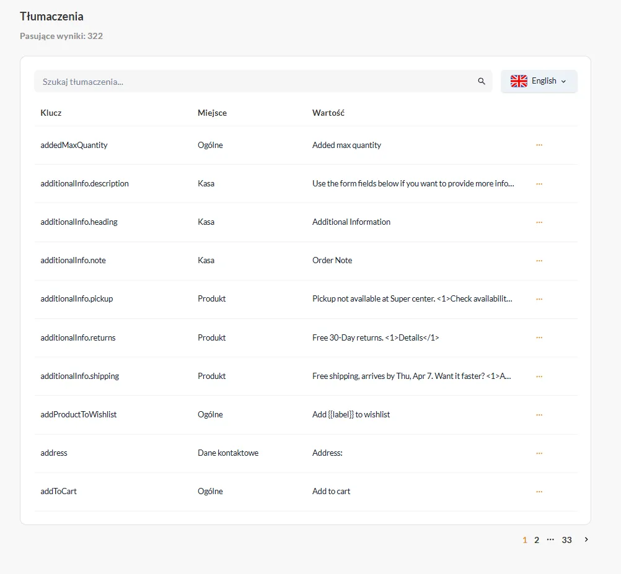Click the pagination ellipsis between pages

point(550,540)
